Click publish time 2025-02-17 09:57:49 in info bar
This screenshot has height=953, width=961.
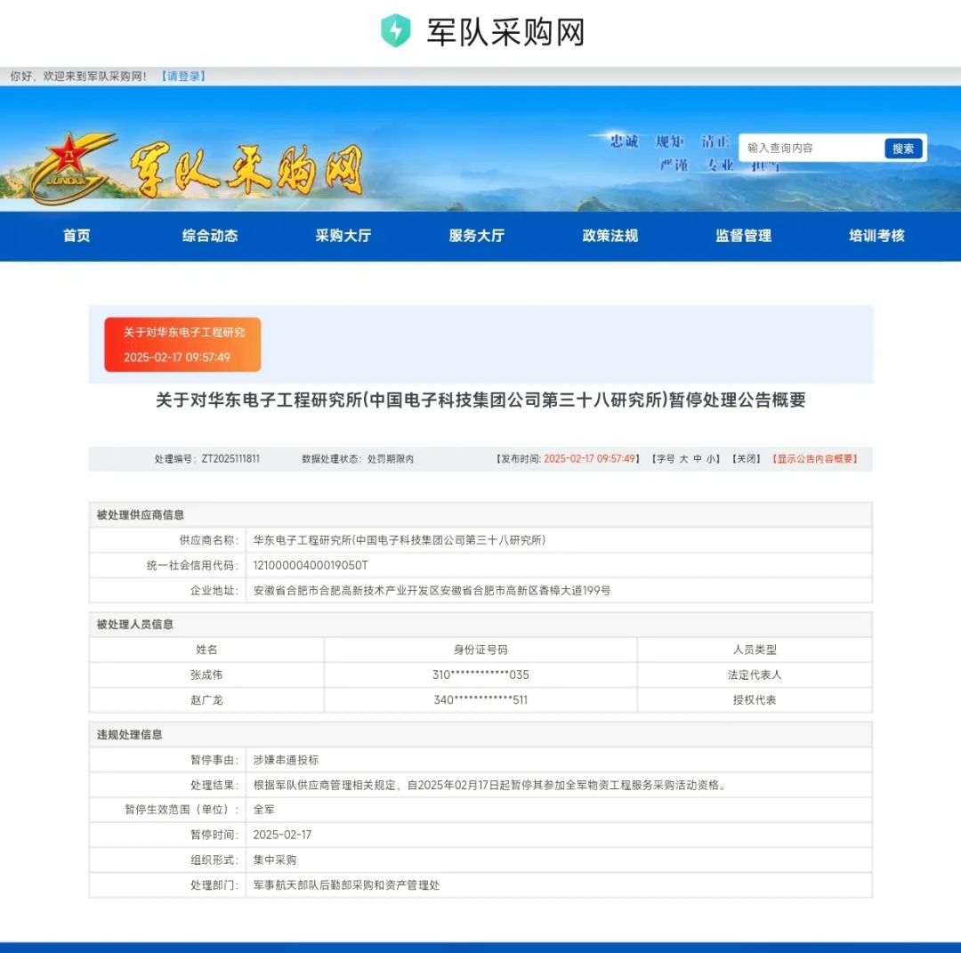click(x=589, y=458)
